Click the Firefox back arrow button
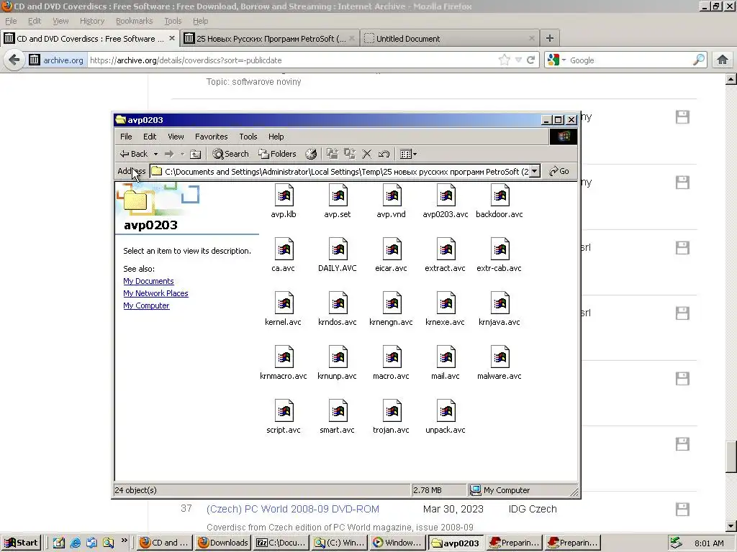 (x=14, y=60)
